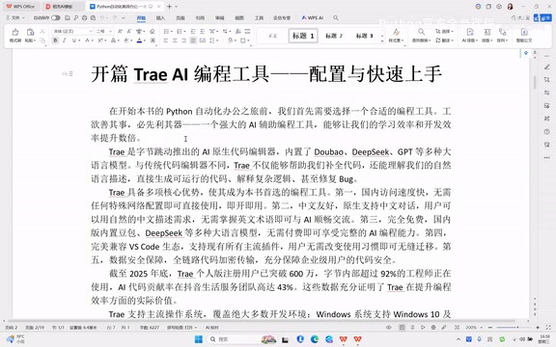Click the zoom slider handle in status bar
This screenshot has width=556, height=347.
coord(517,328)
